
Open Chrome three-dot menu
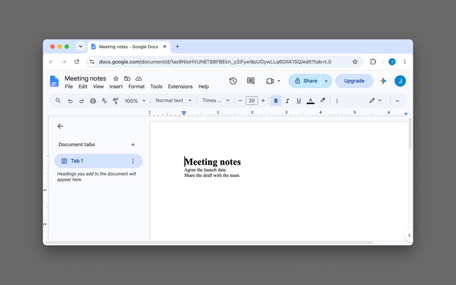(x=405, y=62)
